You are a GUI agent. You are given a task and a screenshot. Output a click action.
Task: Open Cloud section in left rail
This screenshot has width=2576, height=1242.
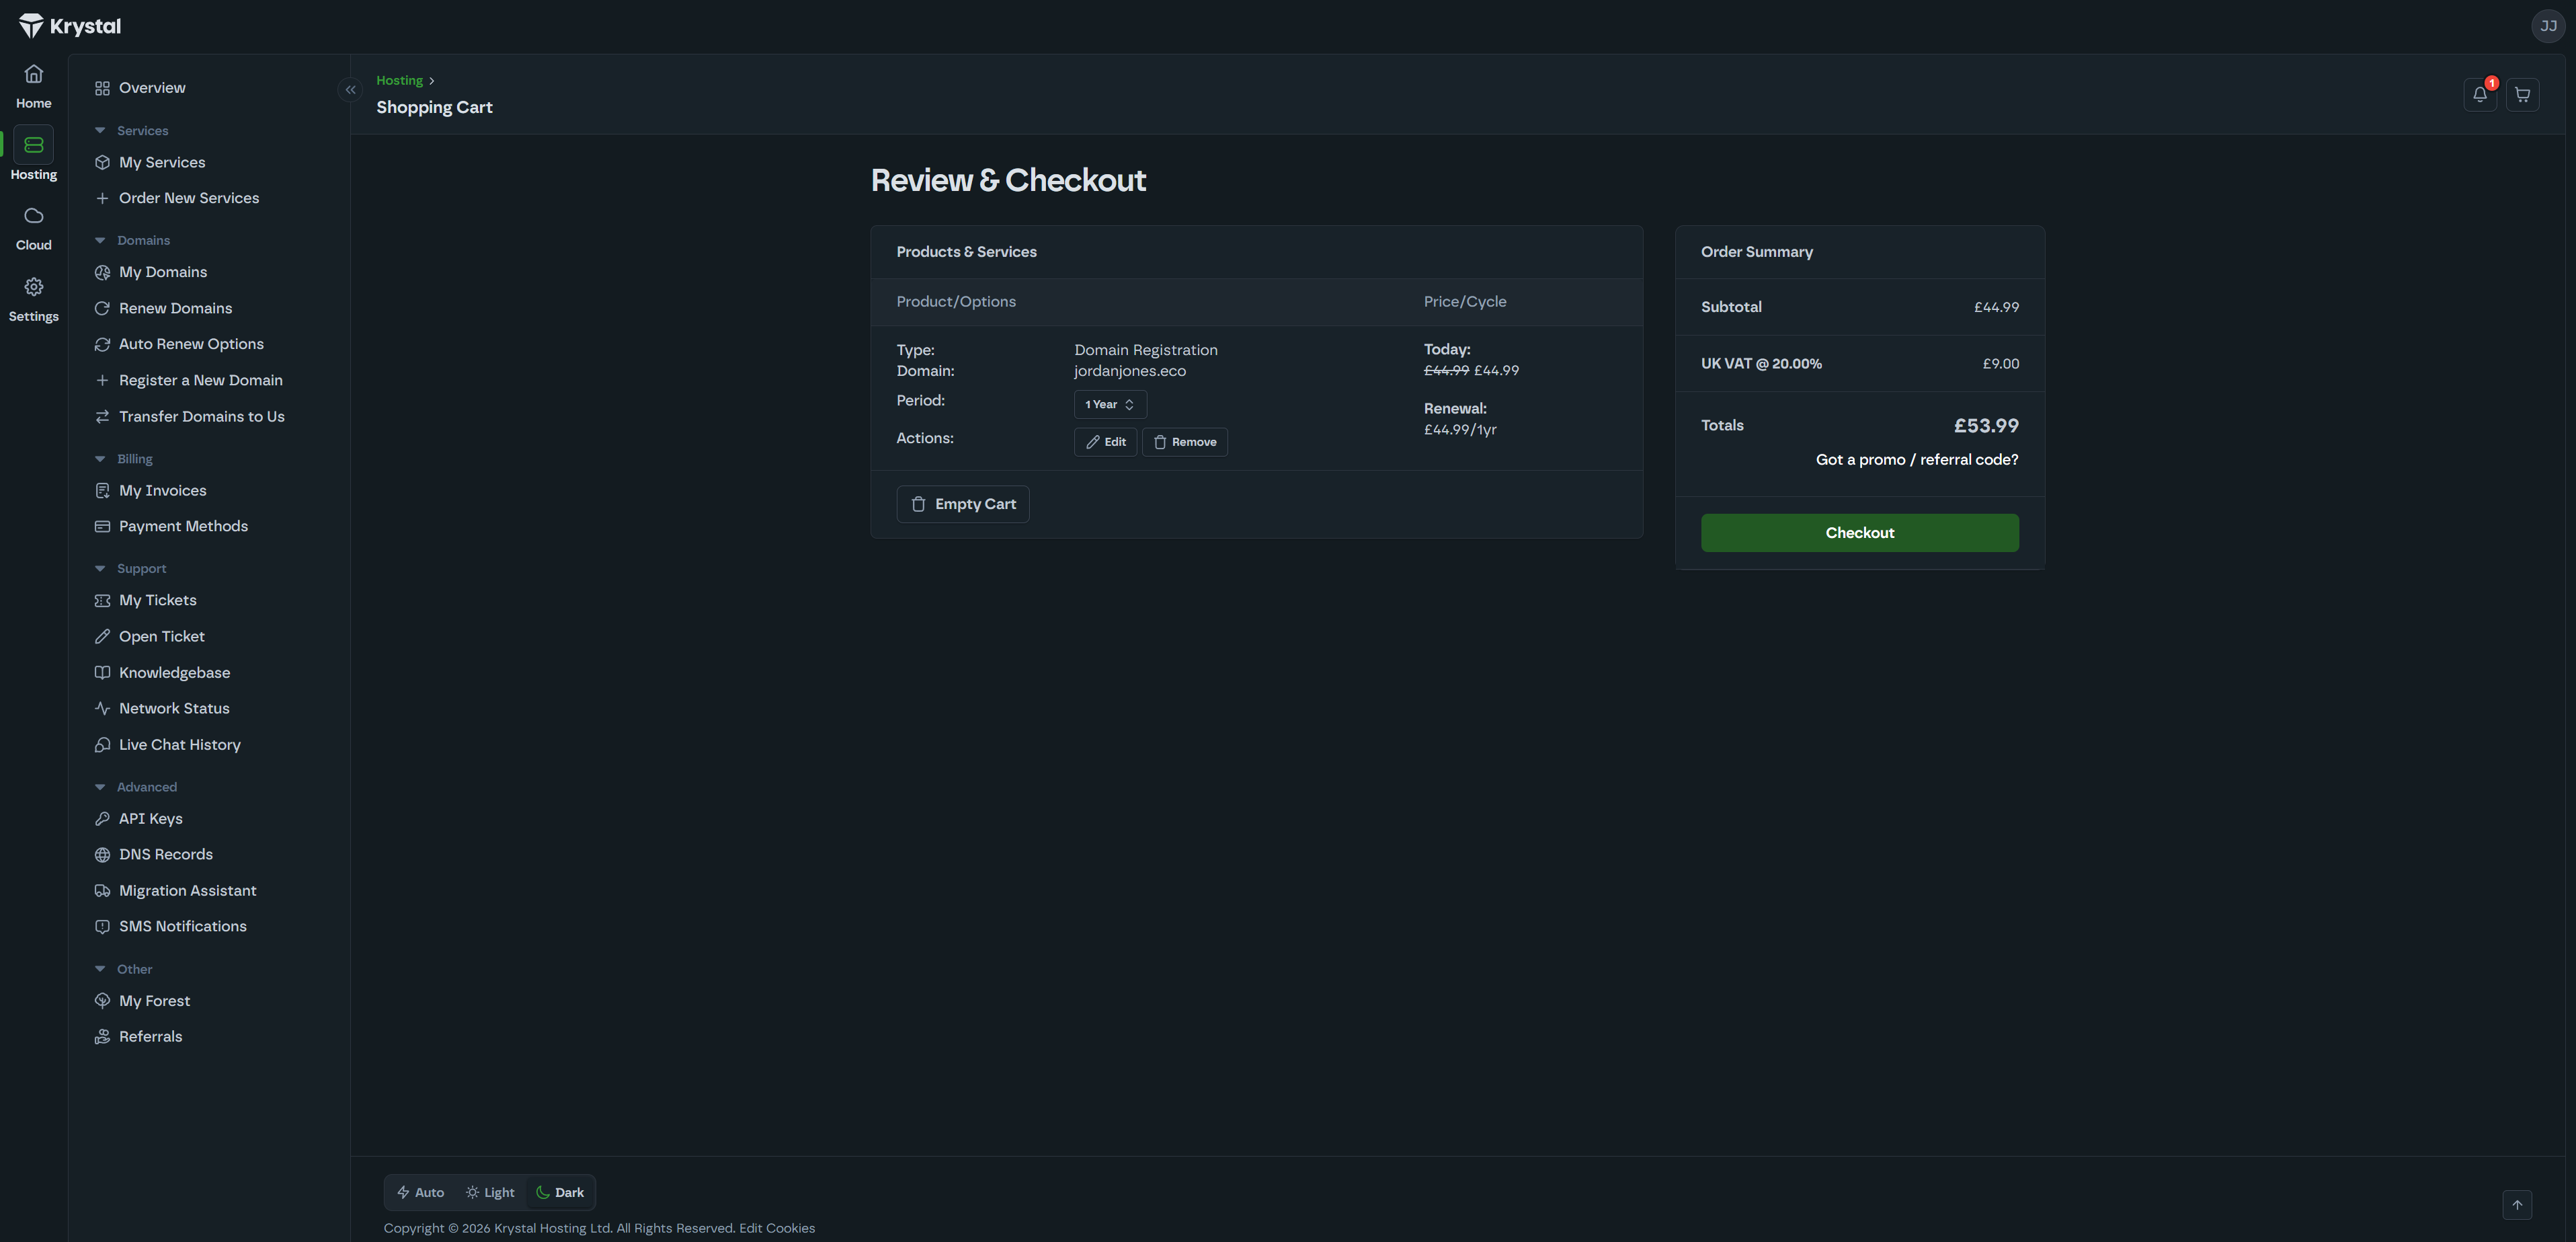[x=33, y=228]
